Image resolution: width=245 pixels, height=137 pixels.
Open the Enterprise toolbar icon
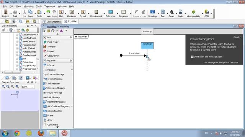pos(111,13)
